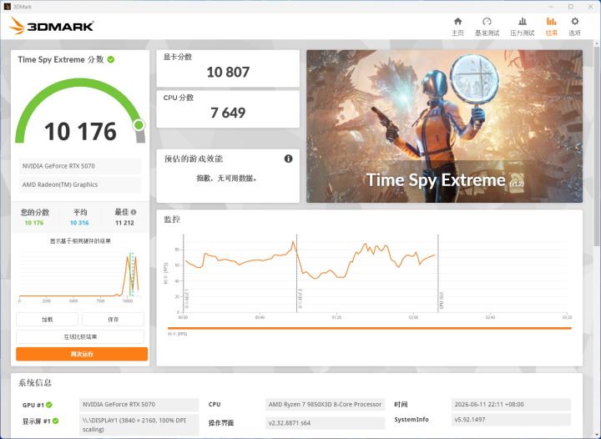The height and width of the screenshot is (439, 601).
Task: Click the 保存 button
Action: pos(113,319)
